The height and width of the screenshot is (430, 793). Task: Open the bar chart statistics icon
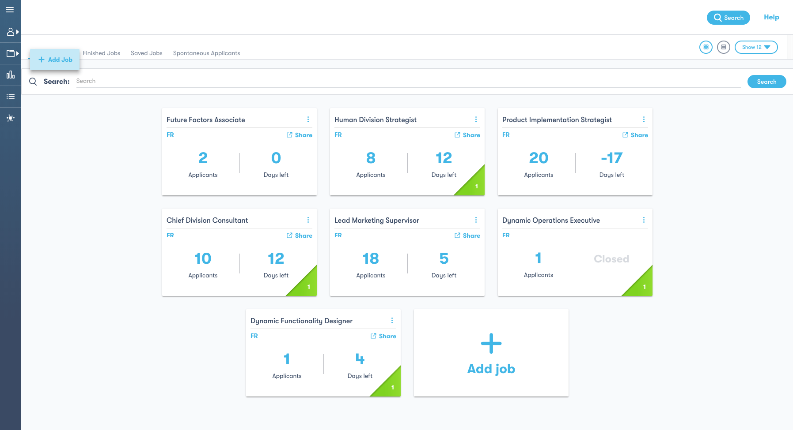coord(11,75)
